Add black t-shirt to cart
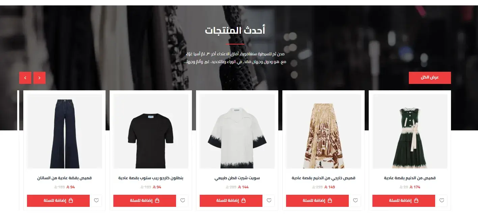The image size is (478, 219). [x=145, y=201]
